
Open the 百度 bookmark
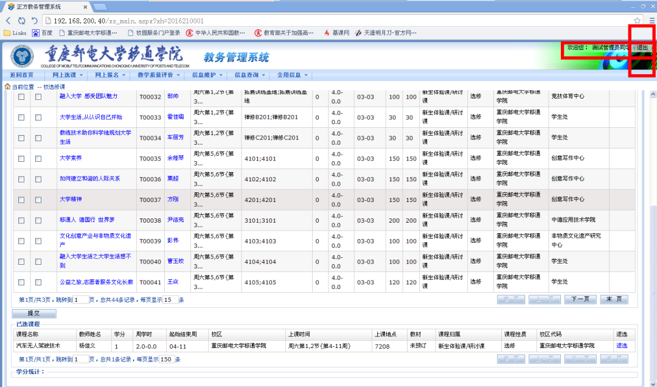coord(42,33)
